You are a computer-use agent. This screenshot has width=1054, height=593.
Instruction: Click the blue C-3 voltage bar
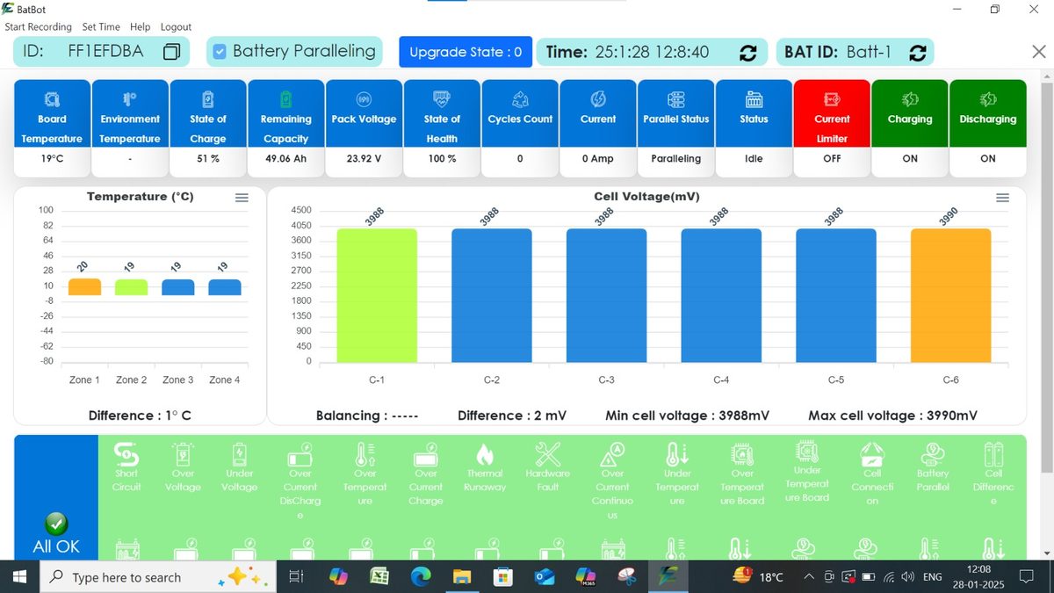606,295
